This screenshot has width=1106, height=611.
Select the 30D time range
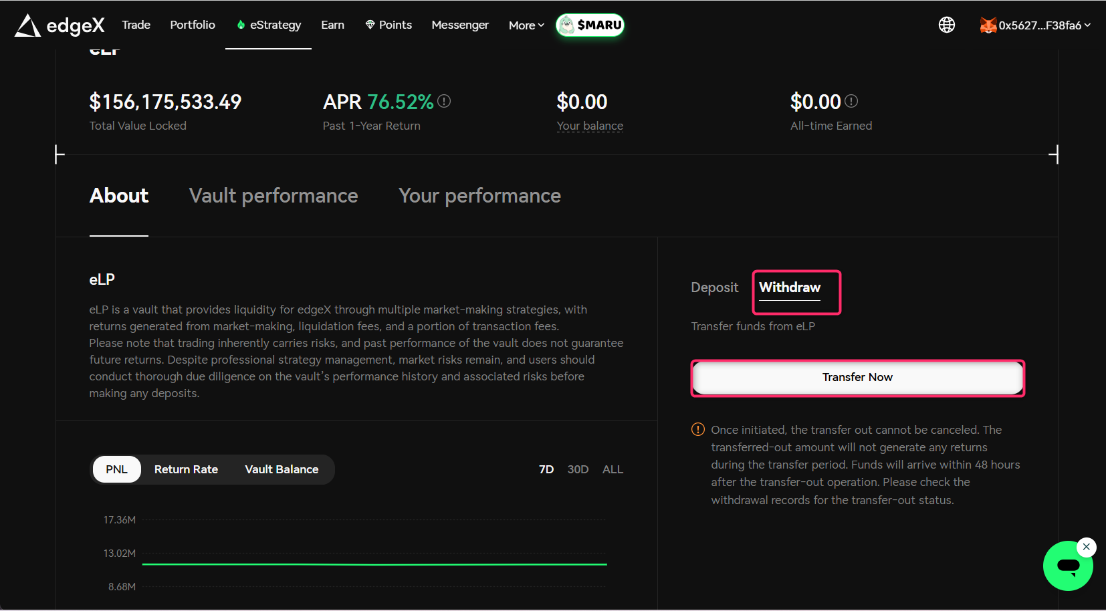coord(578,469)
